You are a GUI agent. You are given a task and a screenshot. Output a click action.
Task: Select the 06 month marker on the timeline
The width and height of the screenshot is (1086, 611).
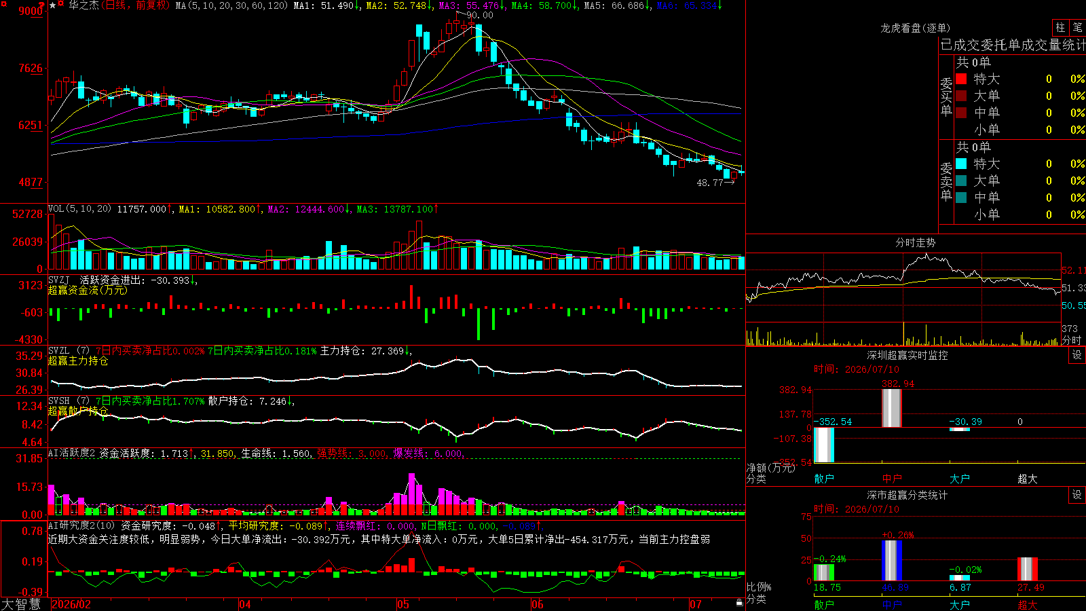coord(538,604)
